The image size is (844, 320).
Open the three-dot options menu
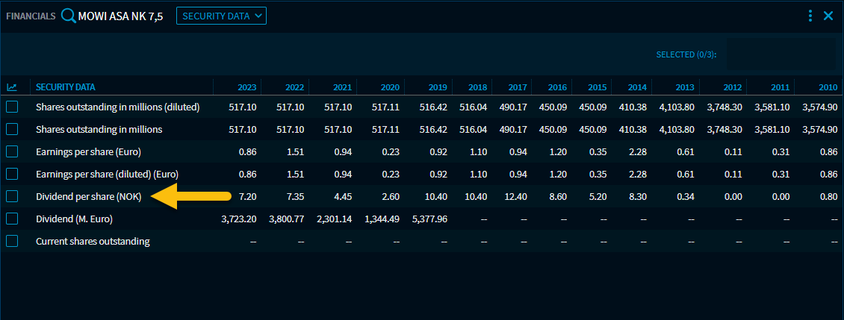(810, 16)
